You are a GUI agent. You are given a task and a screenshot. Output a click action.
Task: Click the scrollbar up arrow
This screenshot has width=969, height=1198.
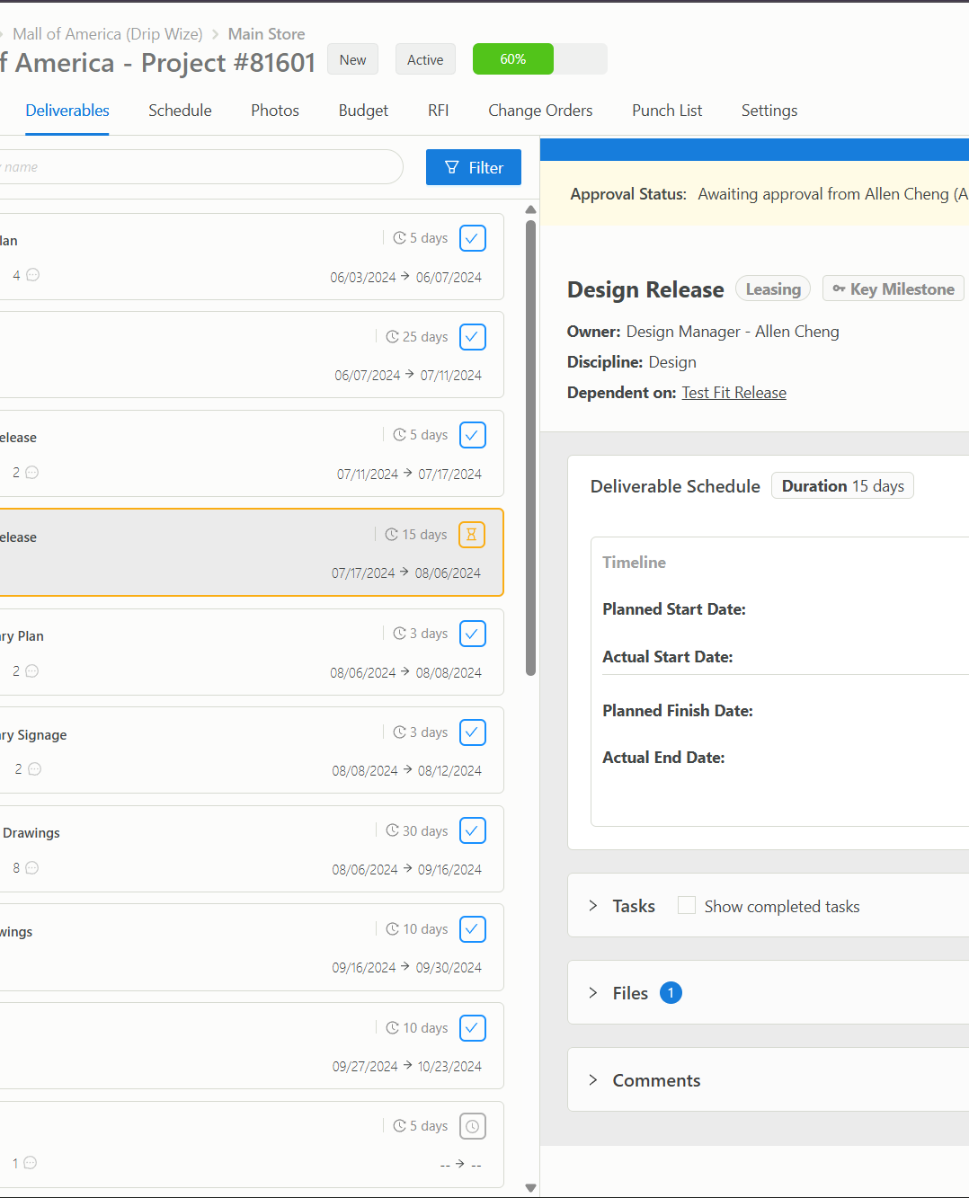pyautogui.click(x=530, y=209)
